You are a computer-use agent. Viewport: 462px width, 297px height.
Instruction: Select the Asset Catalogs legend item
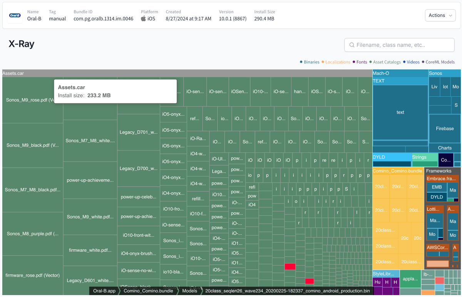385,62
